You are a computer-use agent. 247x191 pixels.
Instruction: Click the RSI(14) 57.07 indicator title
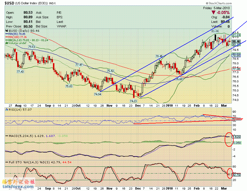coord(20,110)
